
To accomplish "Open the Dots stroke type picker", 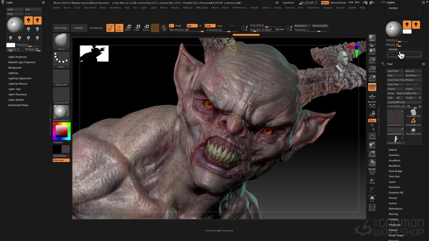I will click(61, 60).
